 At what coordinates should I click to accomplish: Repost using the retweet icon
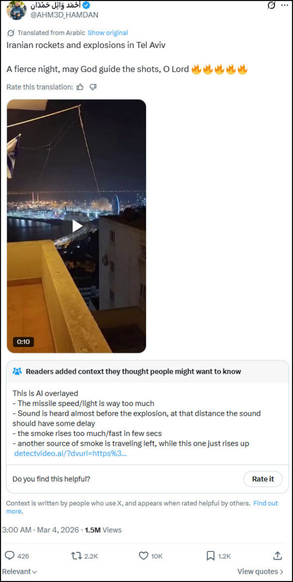pos(75,556)
